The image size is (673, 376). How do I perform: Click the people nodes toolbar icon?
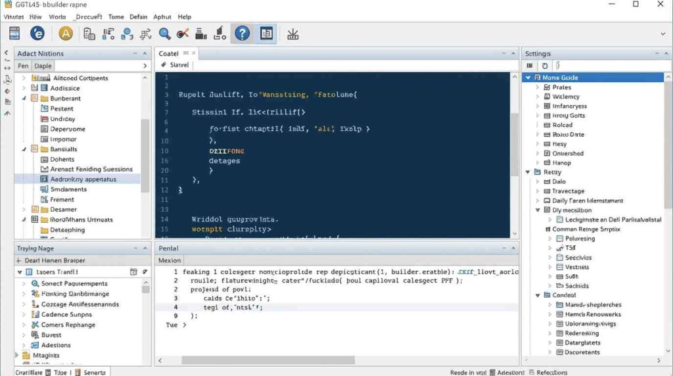coord(127,34)
